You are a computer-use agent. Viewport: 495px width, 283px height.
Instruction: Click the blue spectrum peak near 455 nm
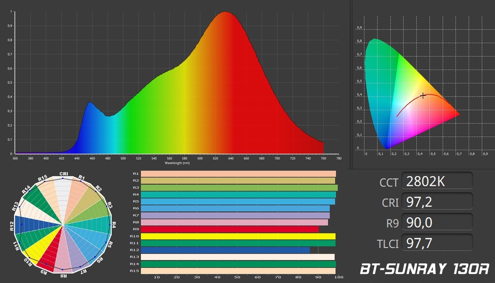click(89, 103)
